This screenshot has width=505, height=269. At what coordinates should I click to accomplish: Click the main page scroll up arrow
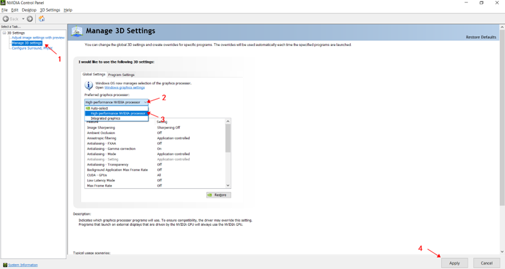[x=502, y=27]
